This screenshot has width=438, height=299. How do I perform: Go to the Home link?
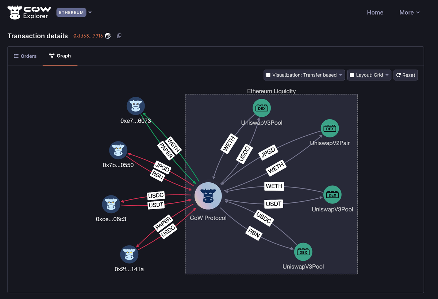pos(375,12)
